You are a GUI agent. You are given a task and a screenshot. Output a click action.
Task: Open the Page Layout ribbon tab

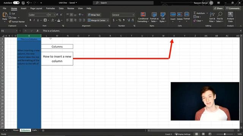click(36, 8)
